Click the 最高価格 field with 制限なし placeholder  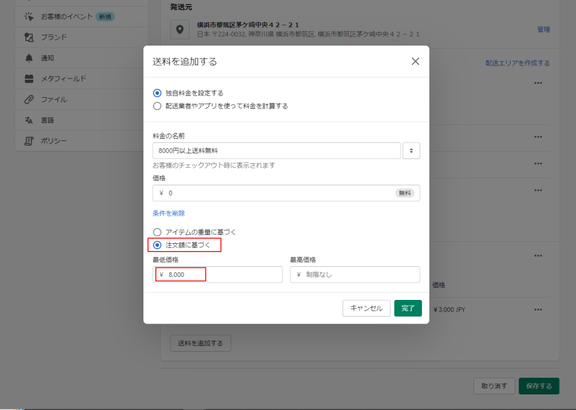pos(355,275)
